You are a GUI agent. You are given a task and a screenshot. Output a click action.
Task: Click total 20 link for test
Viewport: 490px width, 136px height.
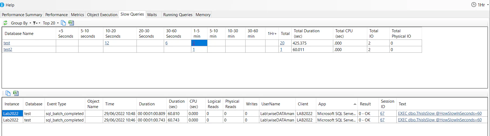pyautogui.click(x=282, y=43)
